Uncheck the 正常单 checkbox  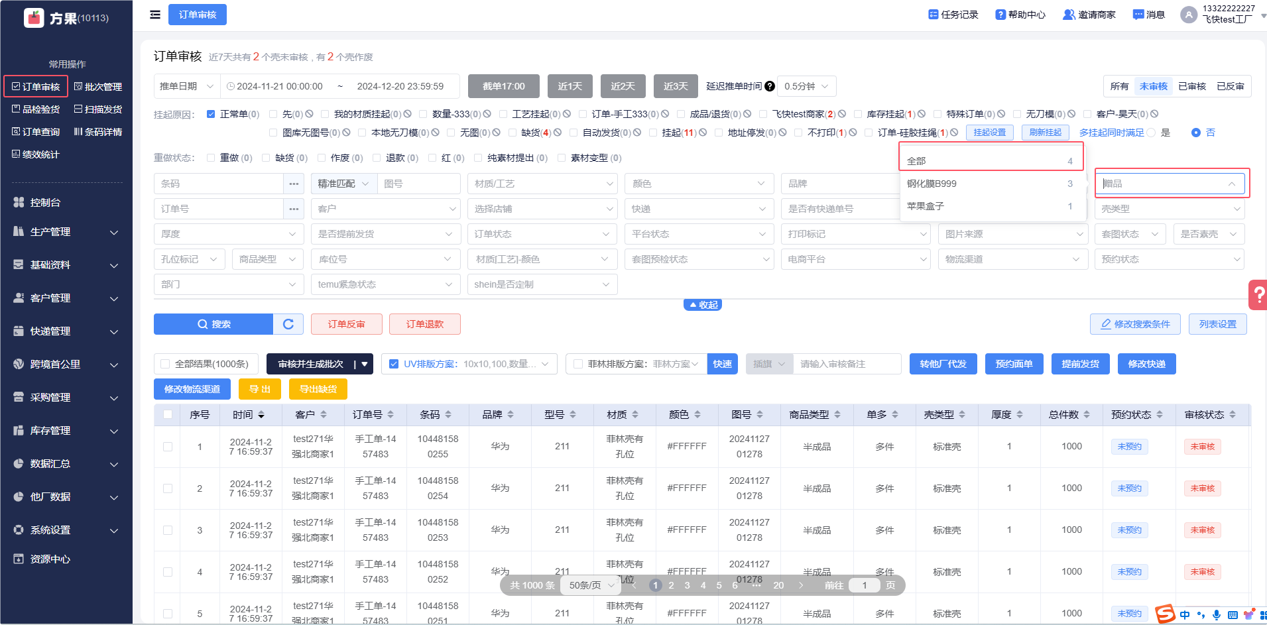coord(211,114)
